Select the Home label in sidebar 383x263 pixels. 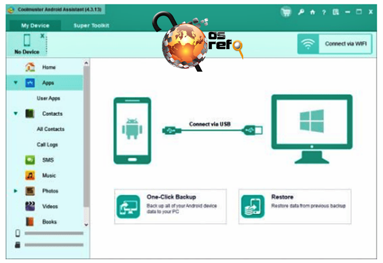(49, 67)
